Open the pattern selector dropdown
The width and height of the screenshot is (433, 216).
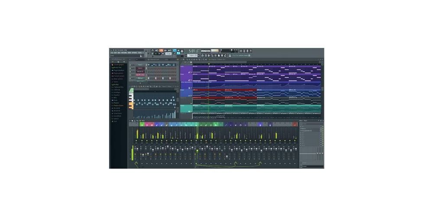pyautogui.click(x=192, y=55)
